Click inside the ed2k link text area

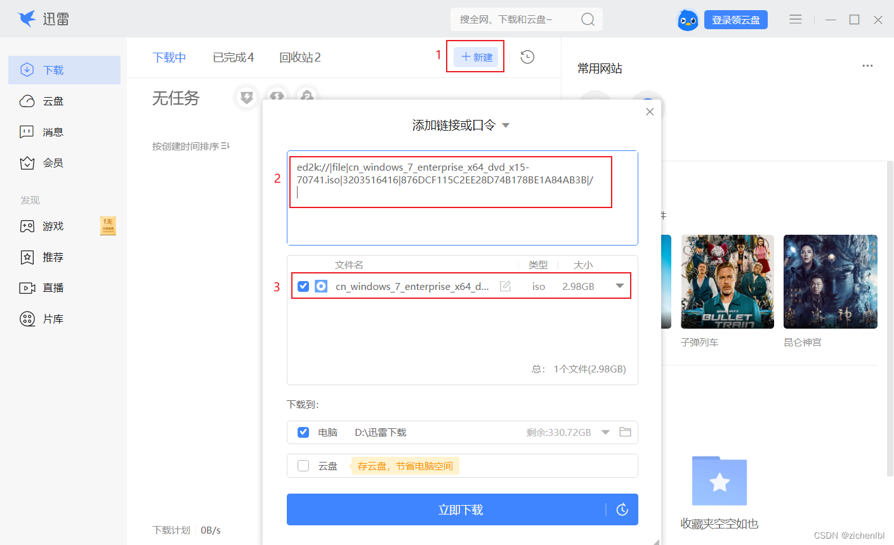tap(463, 198)
